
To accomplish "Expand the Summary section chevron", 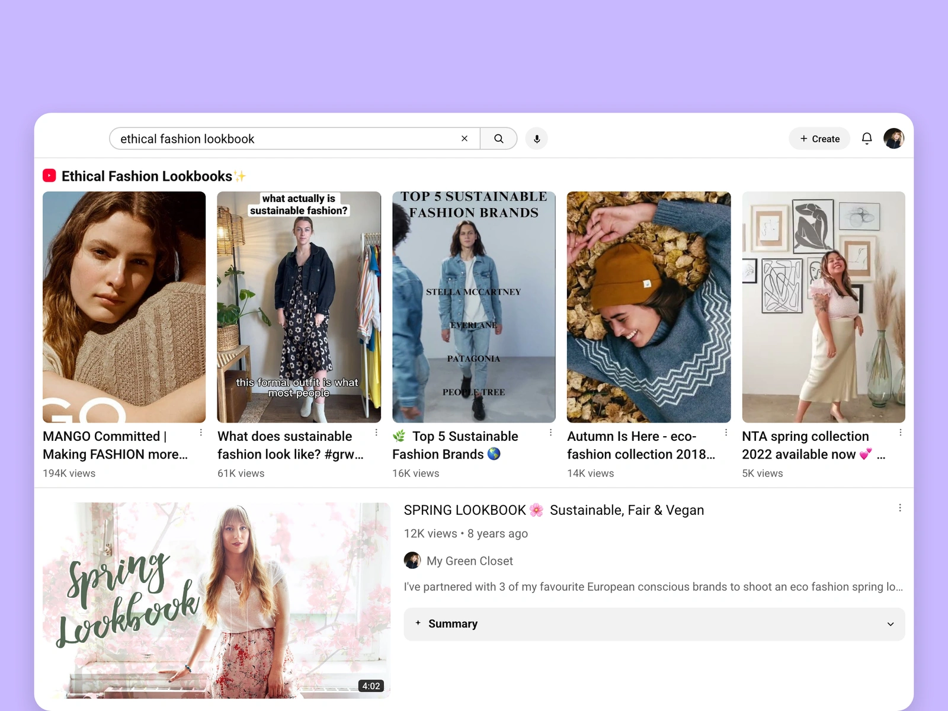I will (891, 624).
